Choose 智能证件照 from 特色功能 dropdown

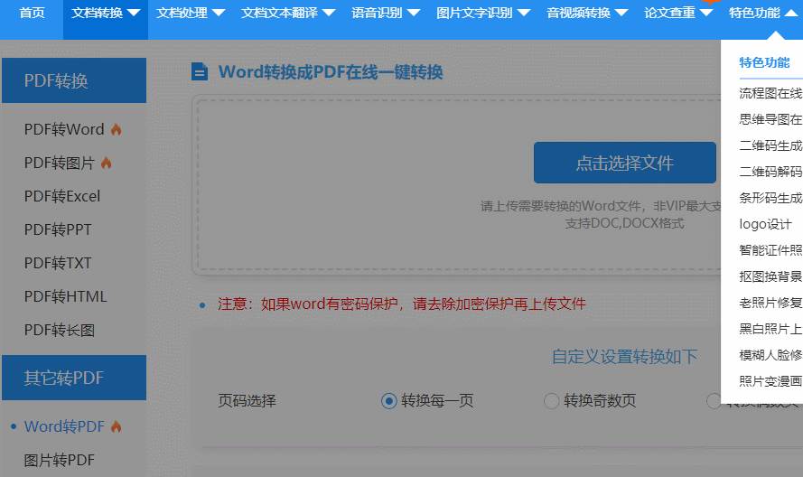point(770,250)
